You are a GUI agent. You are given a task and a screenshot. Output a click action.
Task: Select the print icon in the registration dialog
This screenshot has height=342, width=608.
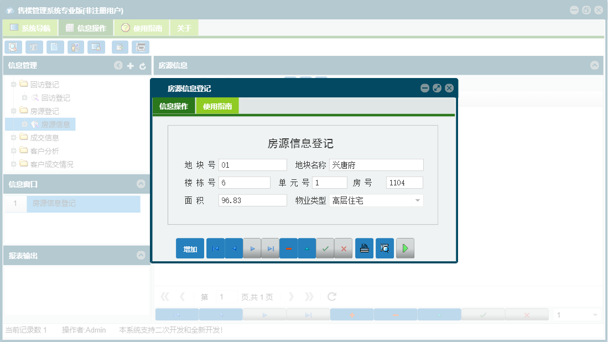(364, 248)
